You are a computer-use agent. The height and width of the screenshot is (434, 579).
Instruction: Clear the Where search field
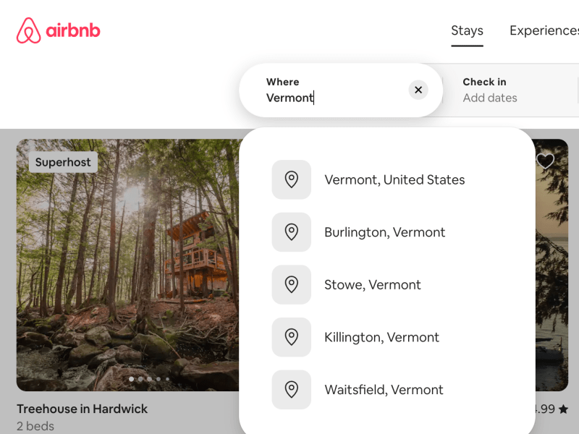click(x=418, y=90)
